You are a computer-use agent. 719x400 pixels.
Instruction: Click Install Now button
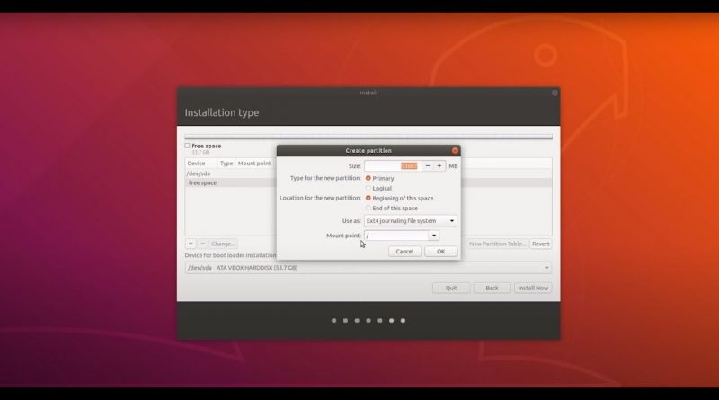(x=533, y=288)
